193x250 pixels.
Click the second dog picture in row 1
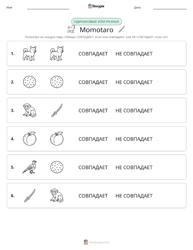point(57,53)
